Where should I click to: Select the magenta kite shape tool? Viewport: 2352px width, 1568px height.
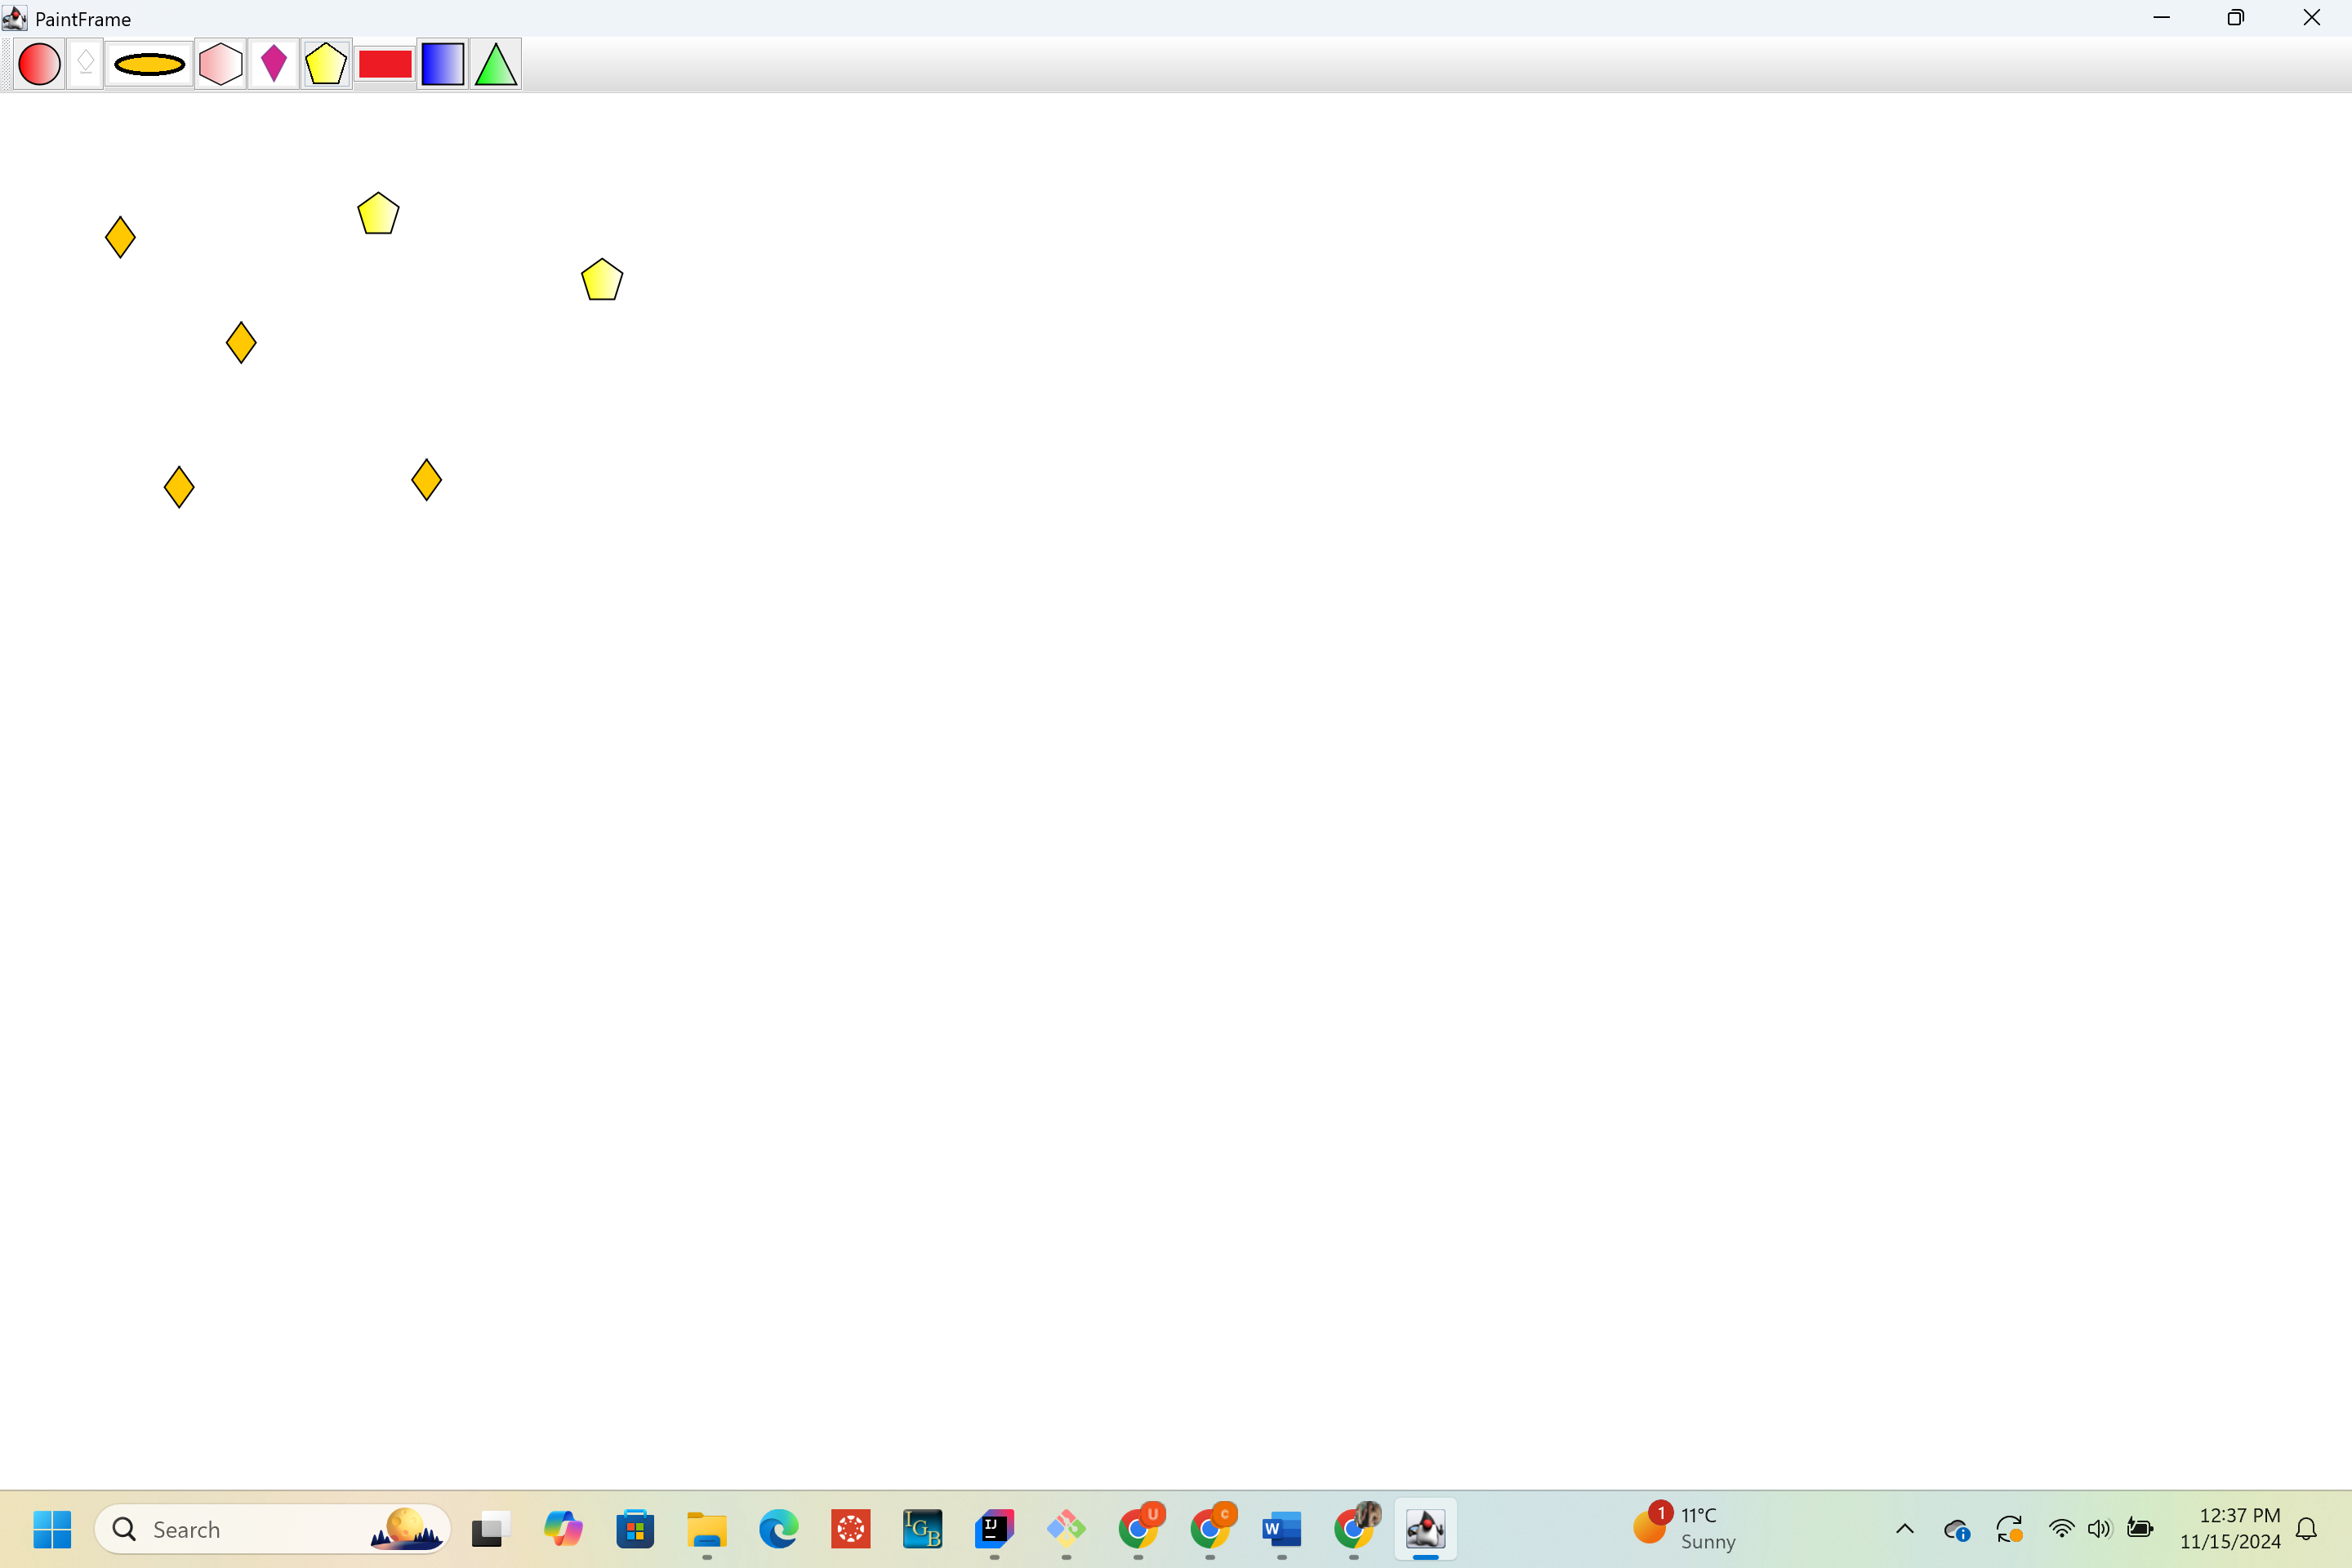(273, 65)
